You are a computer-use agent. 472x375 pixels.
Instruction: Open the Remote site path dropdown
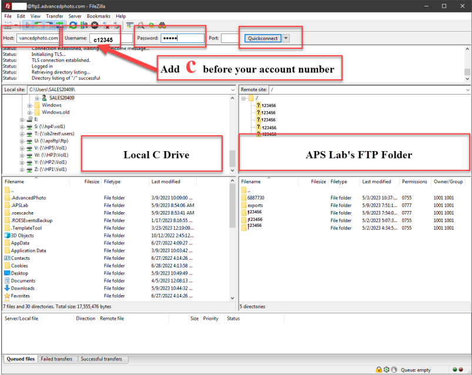(467, 90)
